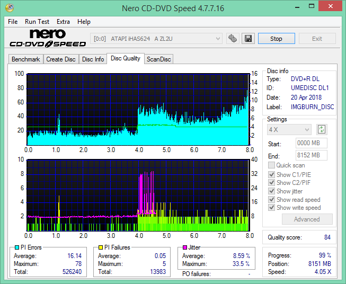Image resolution: width=346 pixels, height=284 pixels.
Task: Click the PI Errors average 16.14
Action: tap(74, 255)
